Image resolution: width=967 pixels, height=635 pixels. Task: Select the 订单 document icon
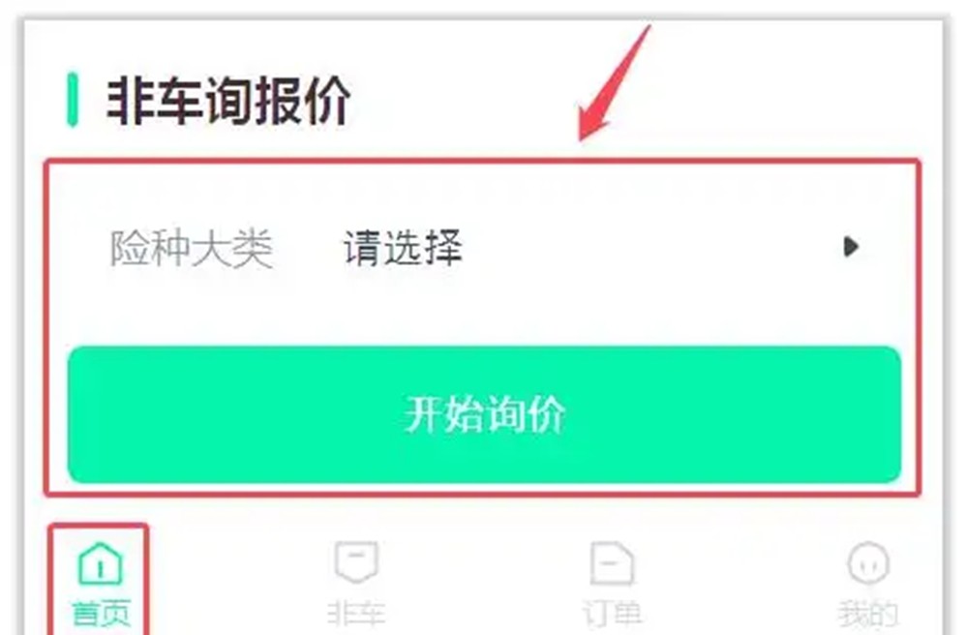[612, 562]
